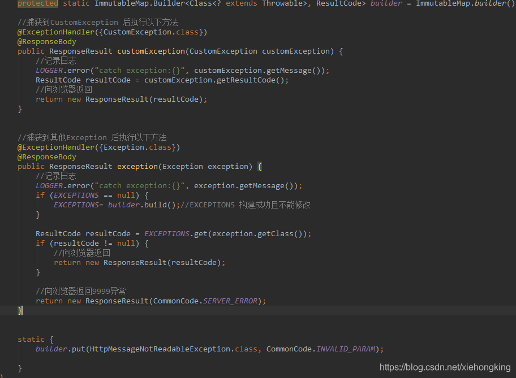516x378 pixels.
Task: Click the LOGGER.error catch exception line
Action: click(170, 70)
